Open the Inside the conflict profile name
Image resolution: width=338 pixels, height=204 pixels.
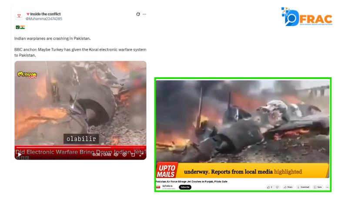pos(45,14)
